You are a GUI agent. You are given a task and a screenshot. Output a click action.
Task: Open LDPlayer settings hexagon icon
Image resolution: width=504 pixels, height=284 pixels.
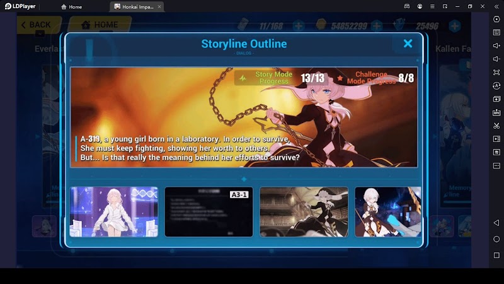tap(496, 20)
